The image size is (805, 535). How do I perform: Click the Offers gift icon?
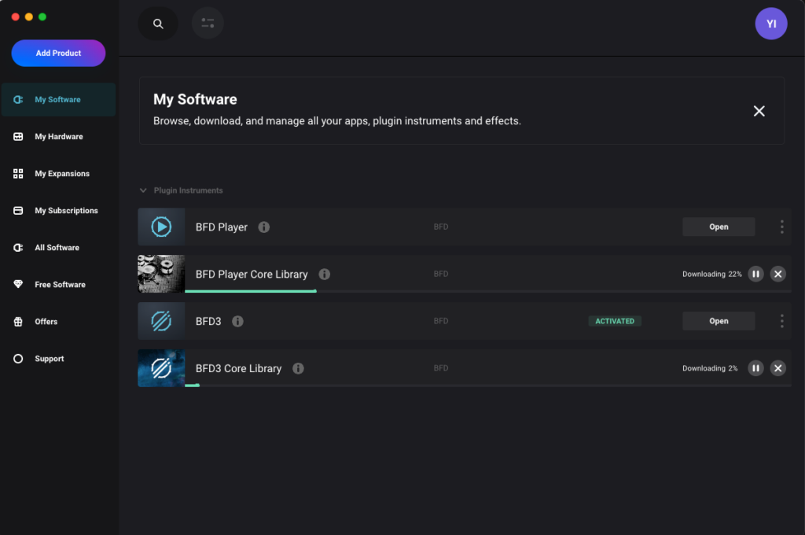click(x=18, y=322)
